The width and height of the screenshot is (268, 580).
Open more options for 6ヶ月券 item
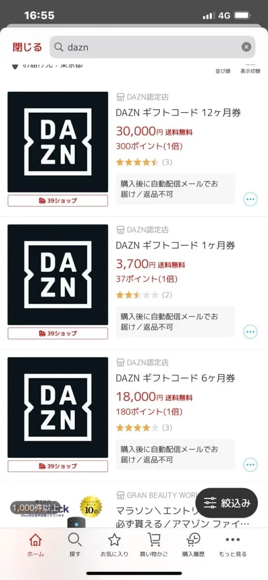click(x=250, y=464)
